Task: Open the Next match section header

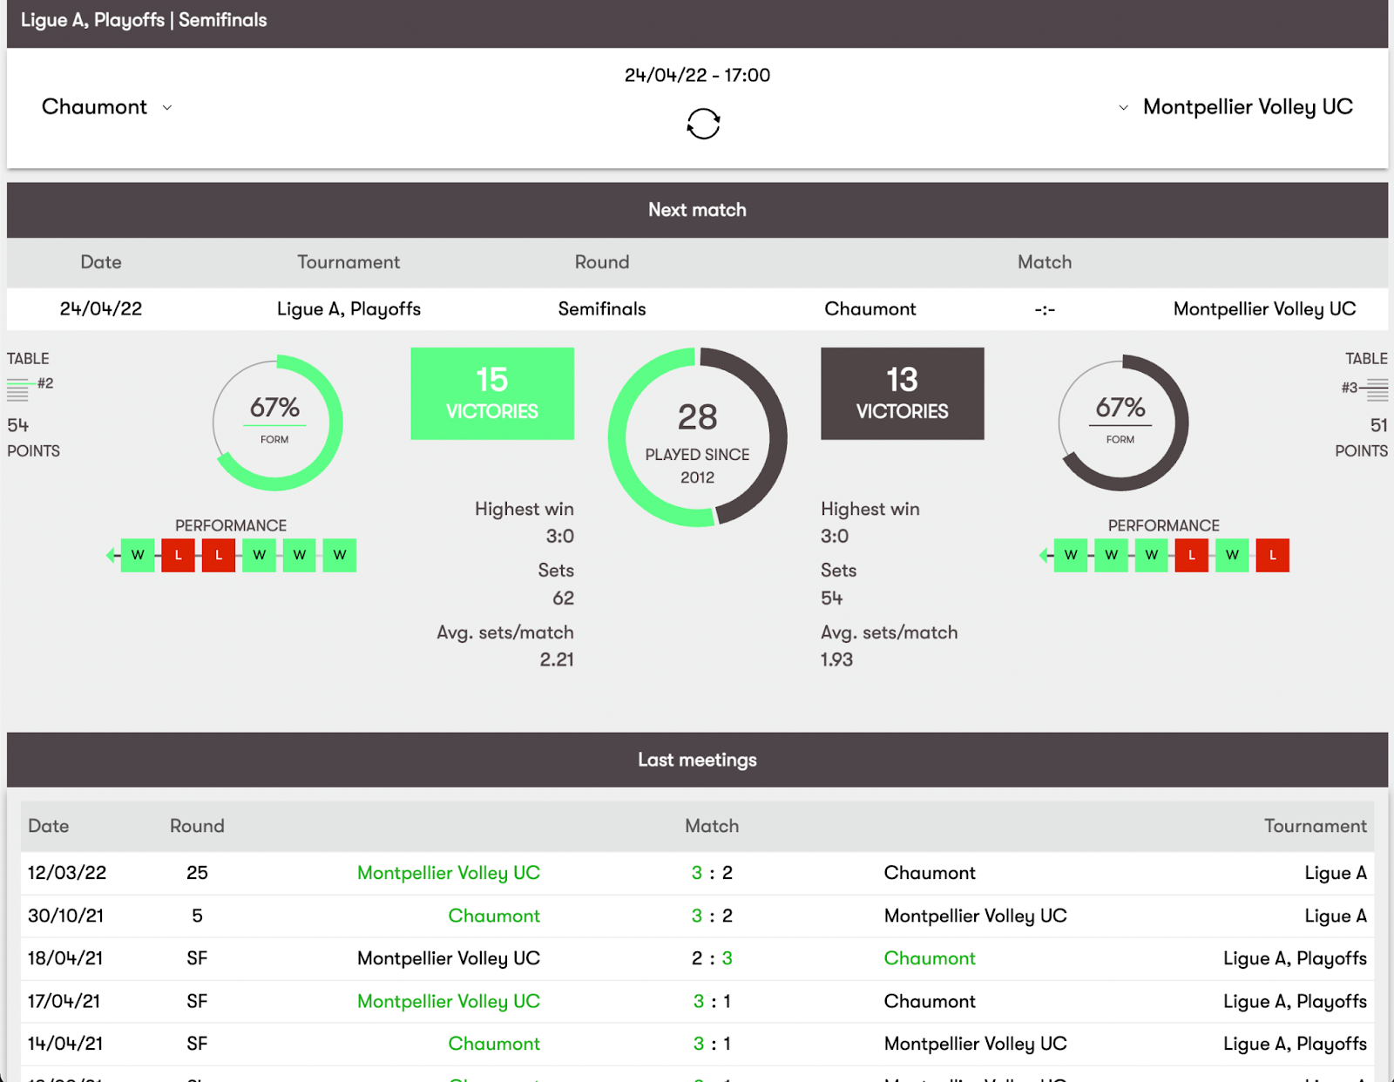Action: tap(697, 210)
